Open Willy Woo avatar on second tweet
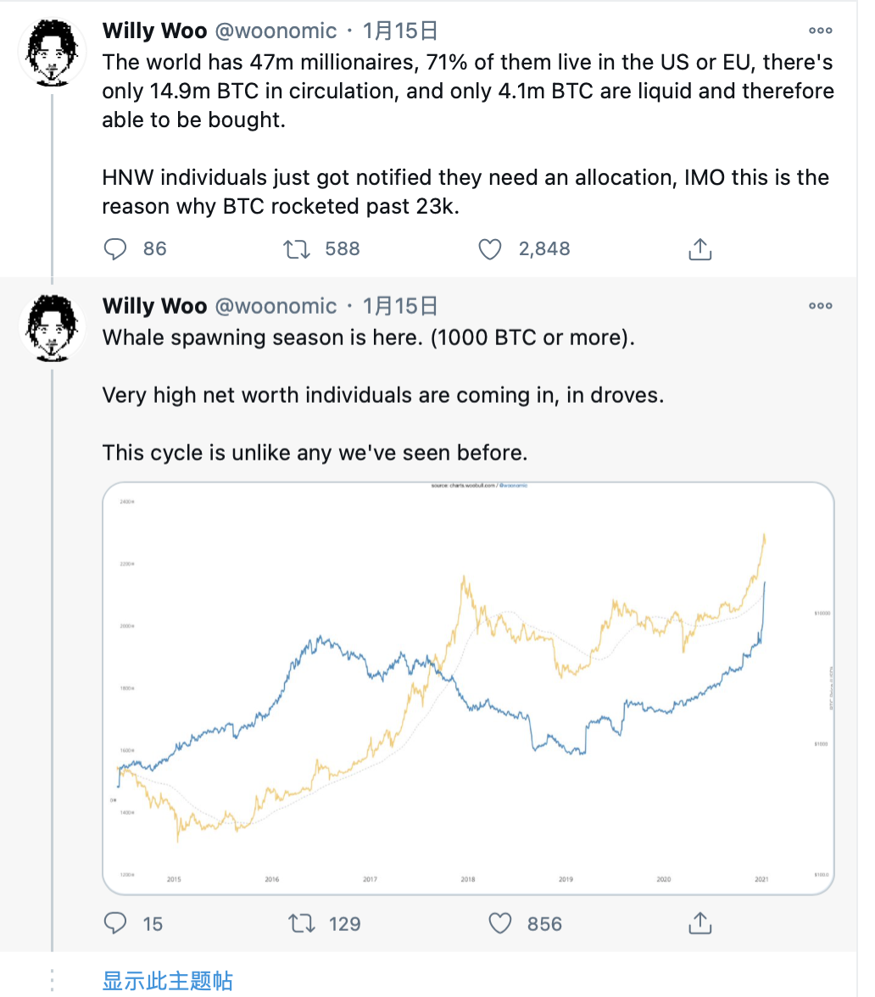Screen dimensions: 875x997 tap(53, 327)
